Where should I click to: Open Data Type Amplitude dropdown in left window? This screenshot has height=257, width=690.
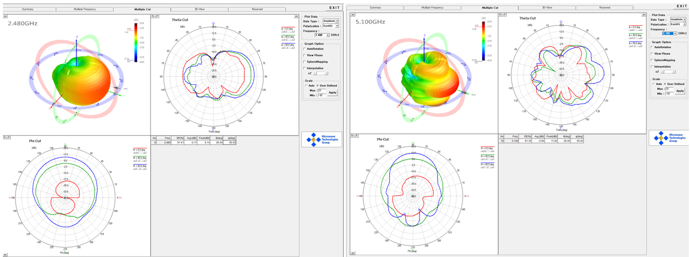[x=330, y=21]
